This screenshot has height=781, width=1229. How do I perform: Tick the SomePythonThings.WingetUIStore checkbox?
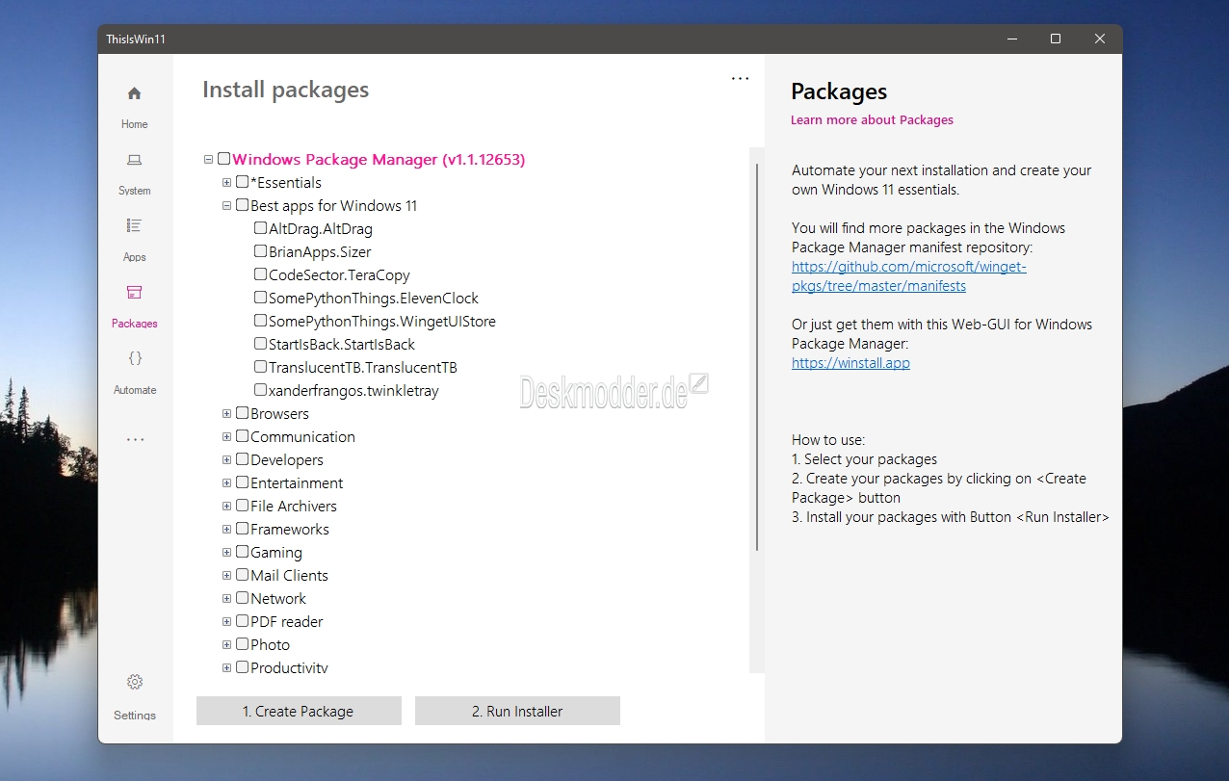pos(261,321)
